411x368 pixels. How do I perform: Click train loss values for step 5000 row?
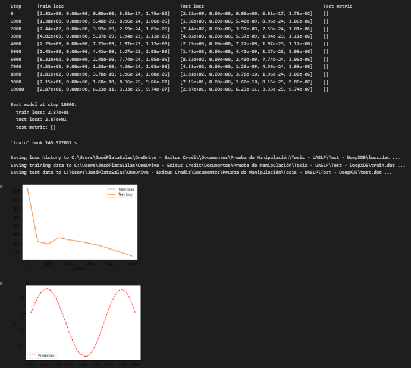(103, 51)
